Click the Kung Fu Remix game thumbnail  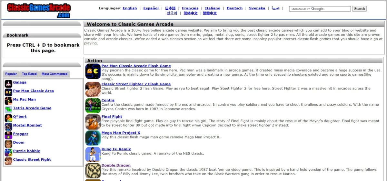click(x=93, y=154)
